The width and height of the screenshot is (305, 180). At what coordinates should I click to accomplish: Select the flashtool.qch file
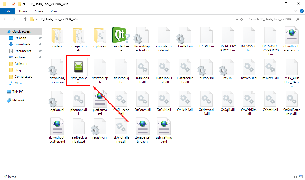(100, 72)
